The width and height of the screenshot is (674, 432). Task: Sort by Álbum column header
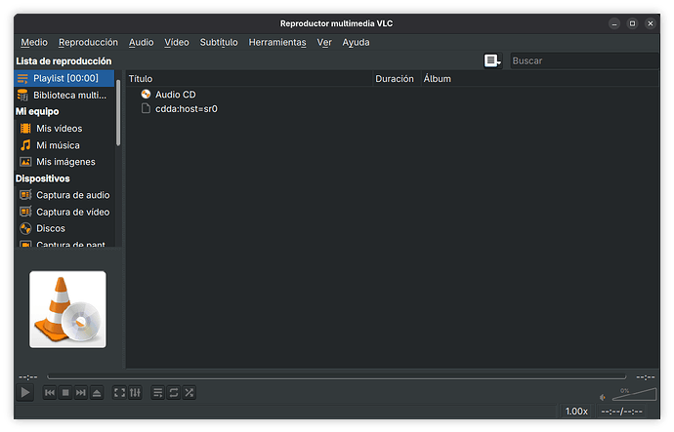pos(540,79)
